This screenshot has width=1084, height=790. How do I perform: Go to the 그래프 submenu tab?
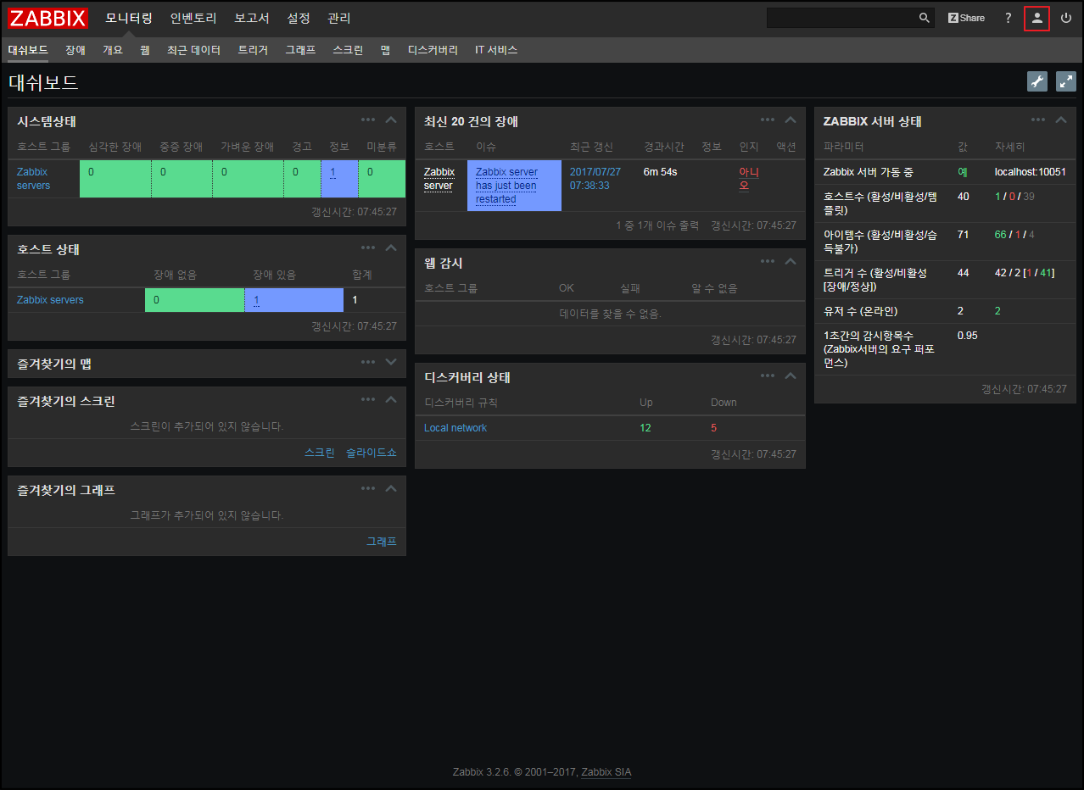pos(300,50)
